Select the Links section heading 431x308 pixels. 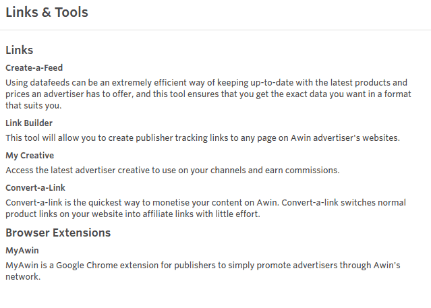[20, 50]
